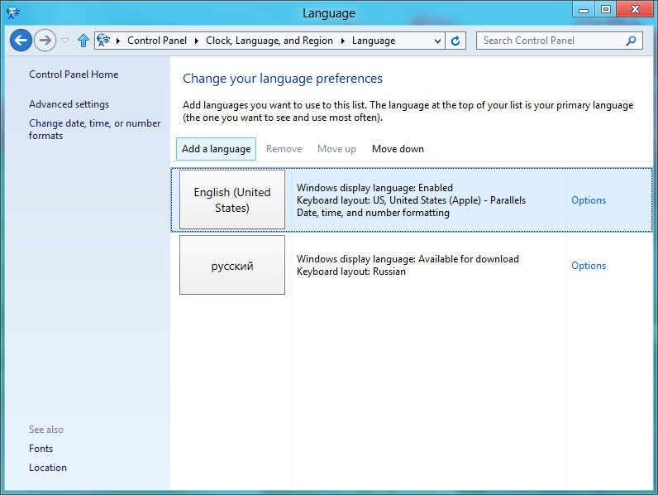Open the Location link under See also
Screen dimensions: 658x495
pyautogui.click(x=47, y=468)
